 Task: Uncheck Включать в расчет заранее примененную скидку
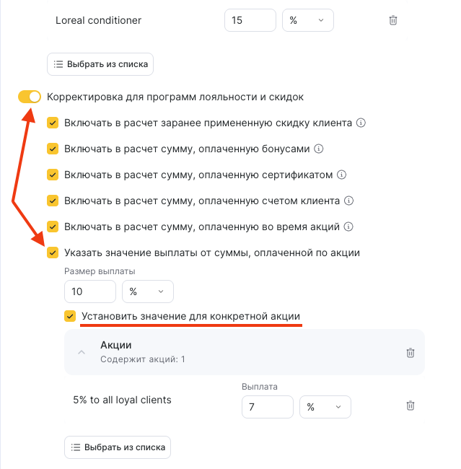tap(53, 123)
